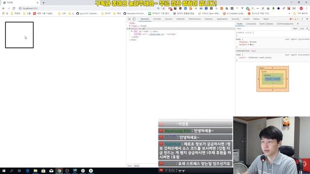This screenshot has height=174, width=310.
Task: Reload the localhost page
Action: tap(14, 8)
